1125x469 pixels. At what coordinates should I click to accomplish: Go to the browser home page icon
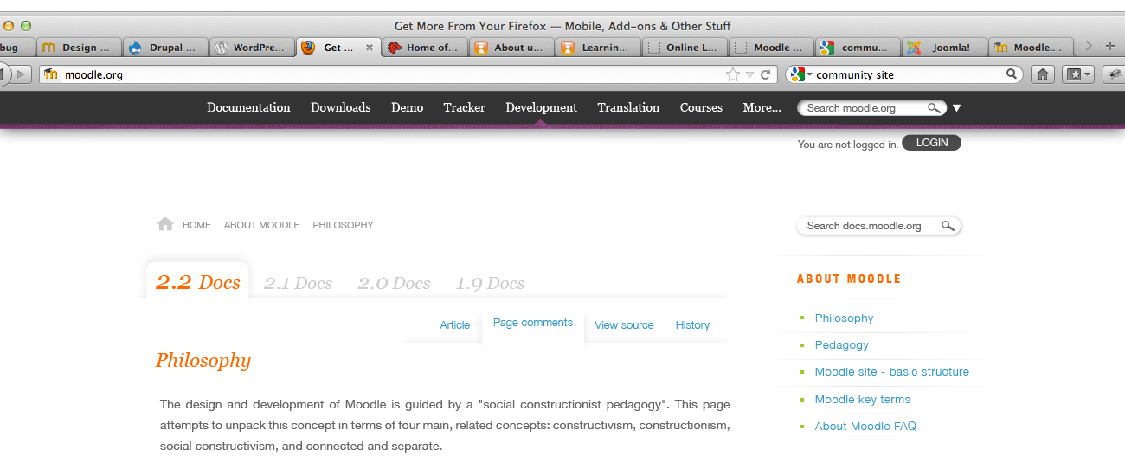[x=1043, y=74]
